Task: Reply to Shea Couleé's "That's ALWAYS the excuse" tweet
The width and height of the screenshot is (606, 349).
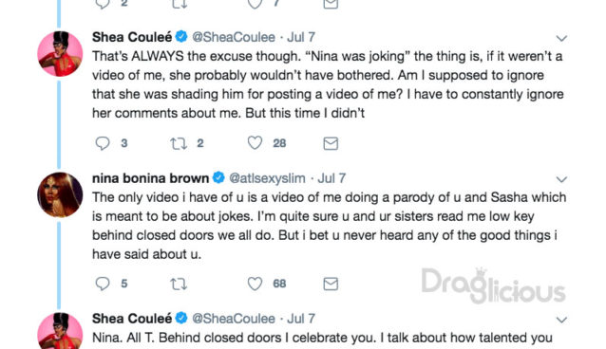Action: 103,143
